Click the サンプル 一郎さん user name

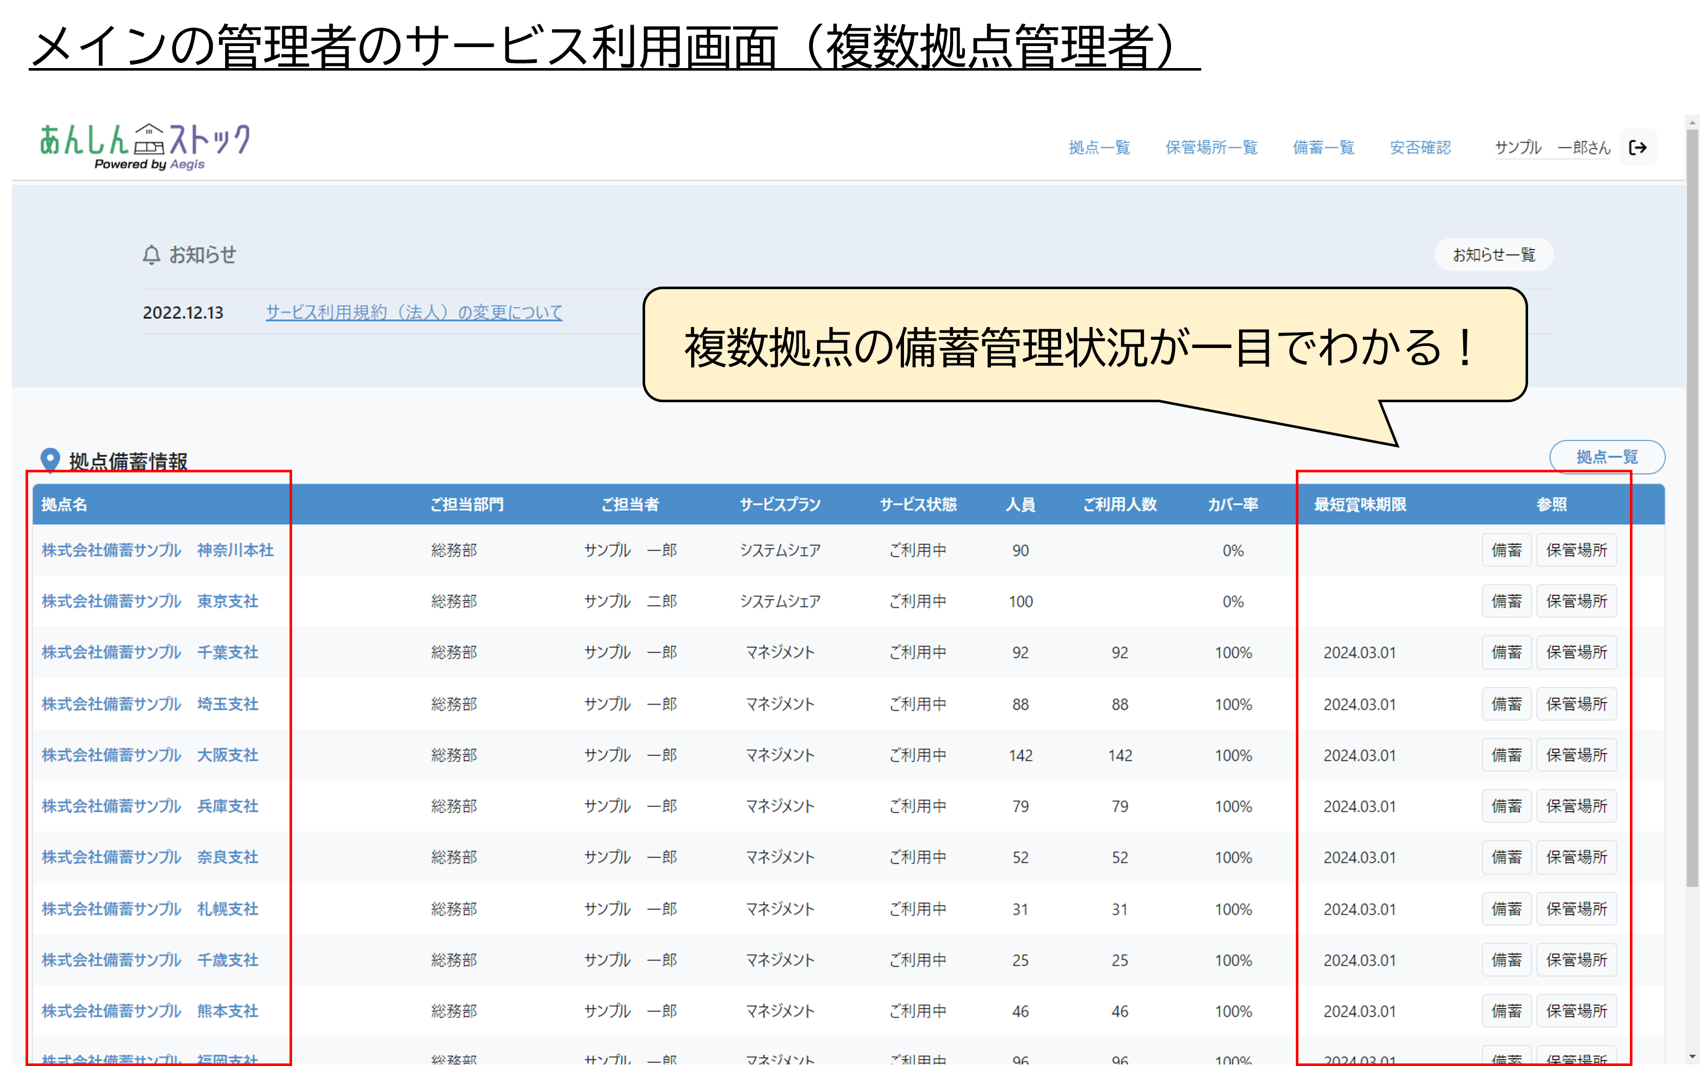[1552, 147]
